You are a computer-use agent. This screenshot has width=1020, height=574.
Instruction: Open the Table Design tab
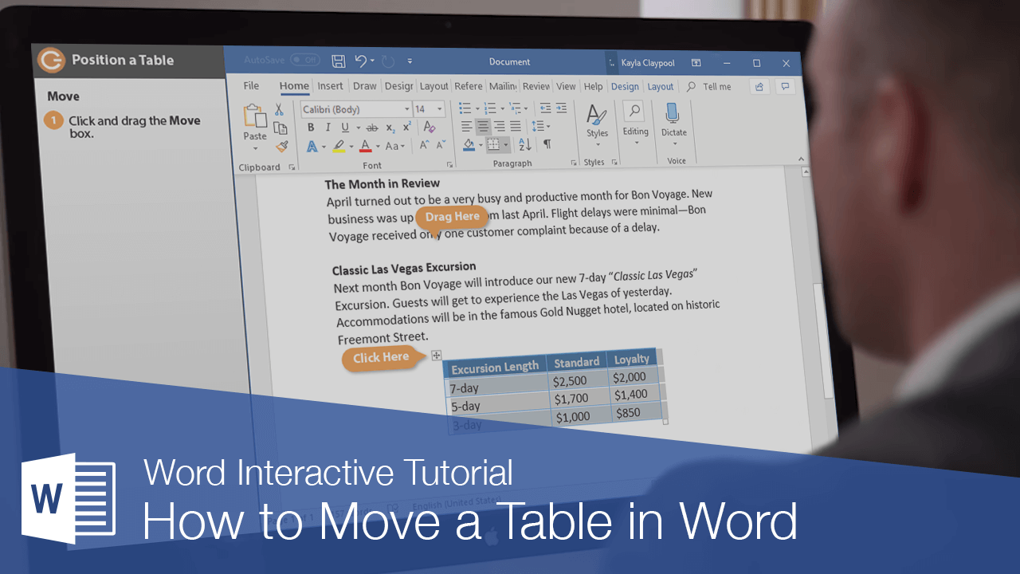click(x=625, y=86)
